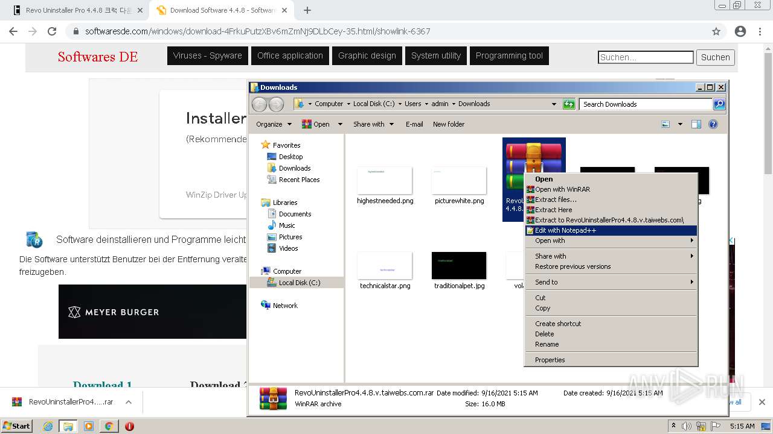Viewport: 773px width, 434px height.
Task: Open the view options dropdown arrow
Action: click(680, 124)
